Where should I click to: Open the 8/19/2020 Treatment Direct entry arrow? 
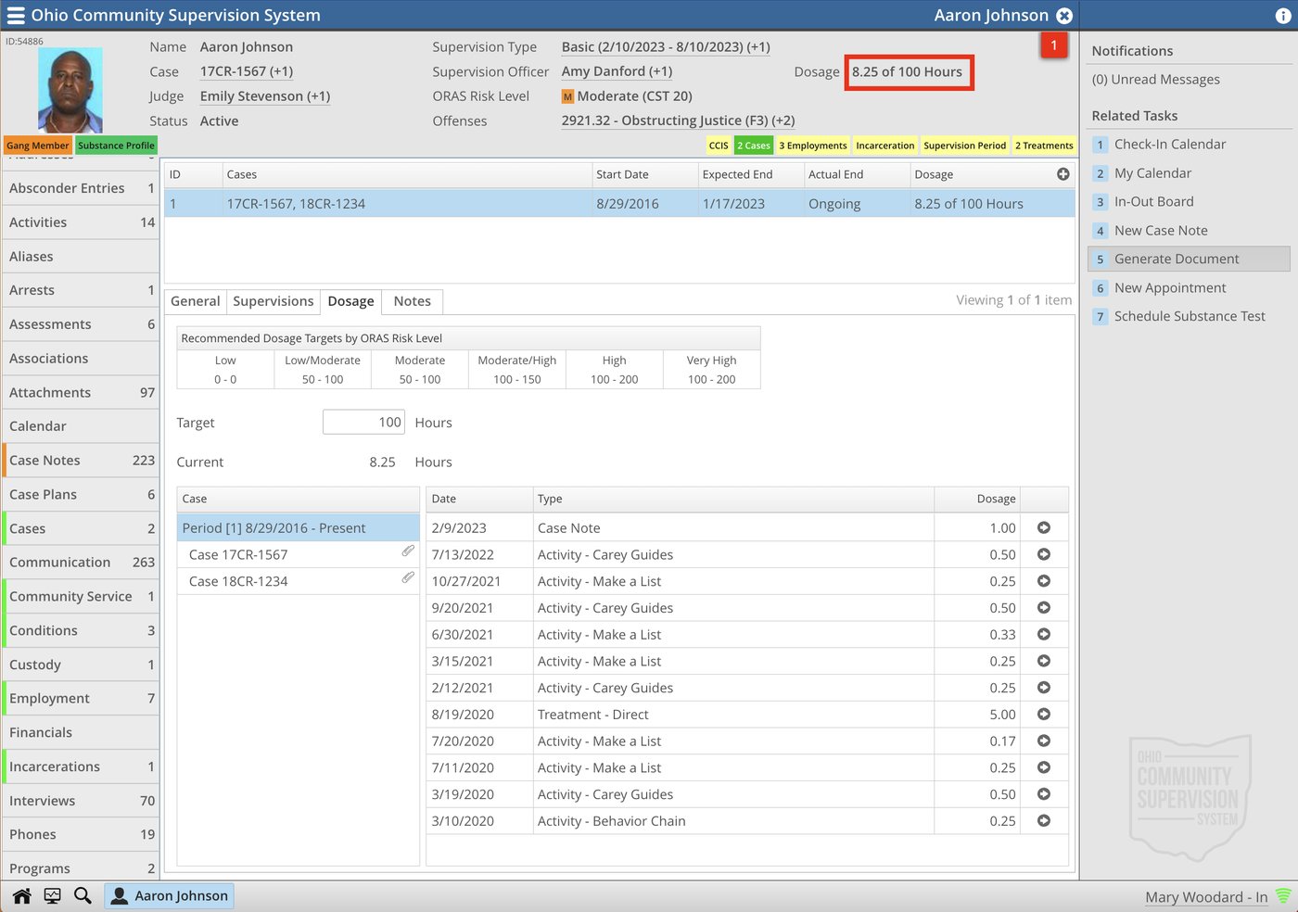pyautogui.click(x=1044, y=715)
